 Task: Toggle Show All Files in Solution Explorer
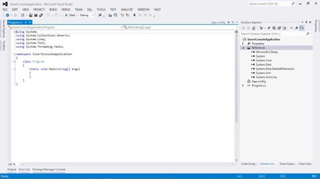pos(285,28)
